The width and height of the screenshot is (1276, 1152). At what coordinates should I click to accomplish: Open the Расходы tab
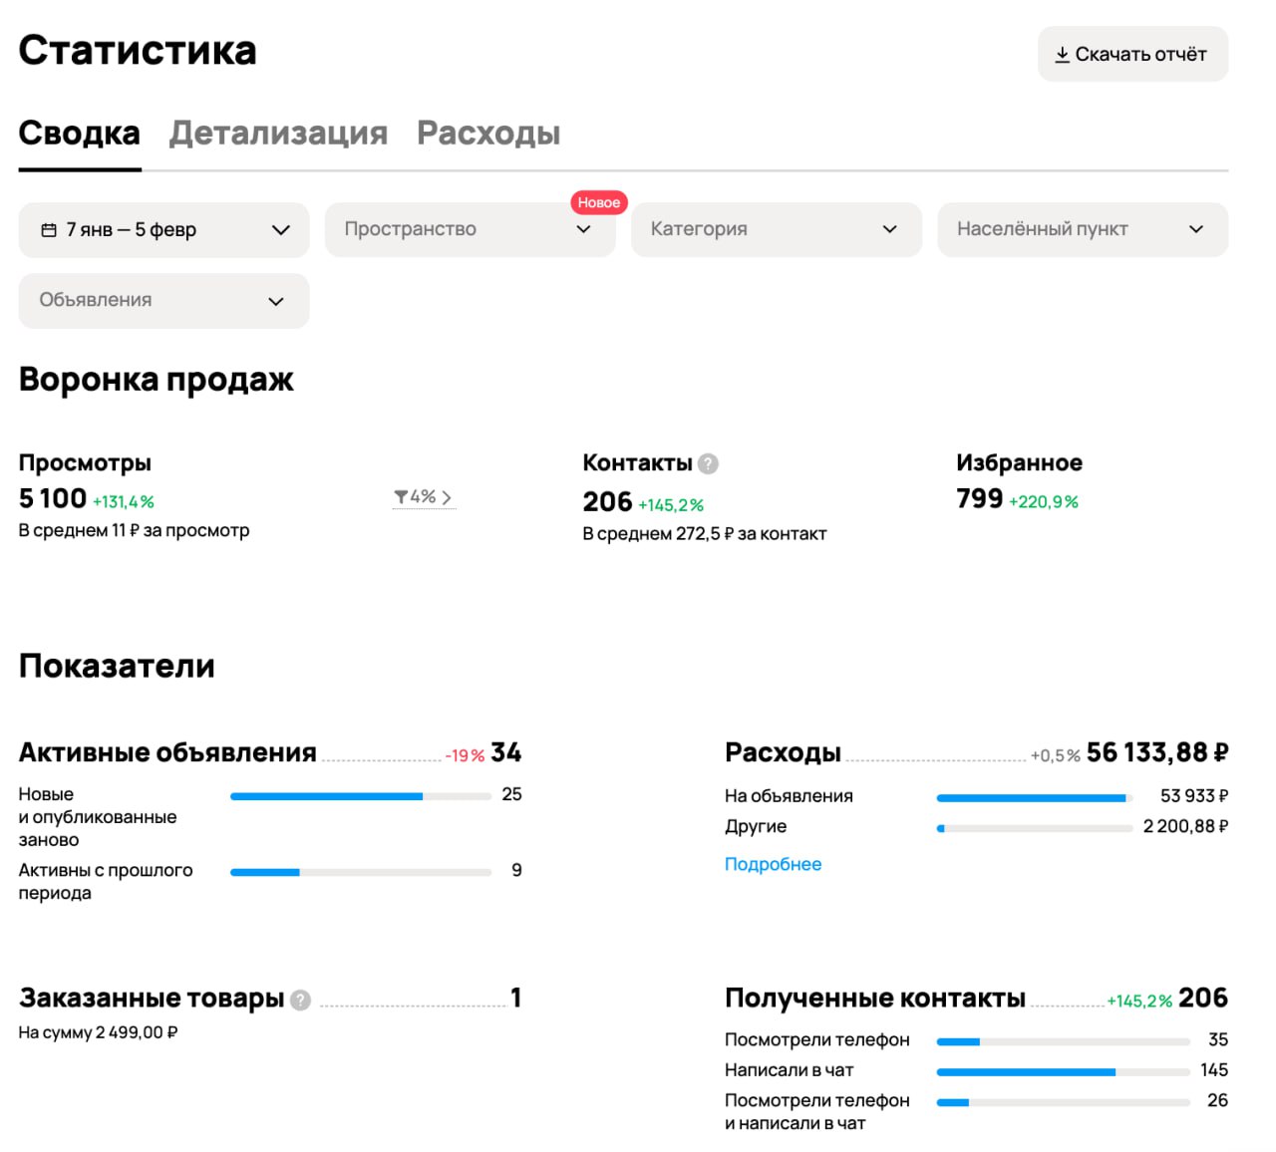pos(488,134)
